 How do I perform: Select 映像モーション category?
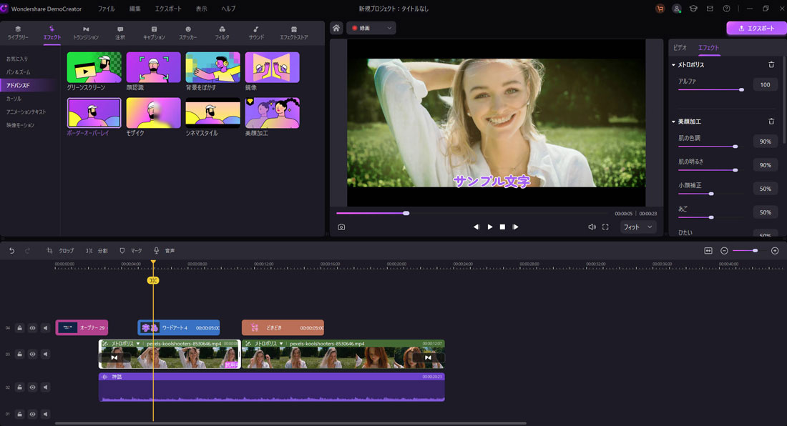[21, 125]
